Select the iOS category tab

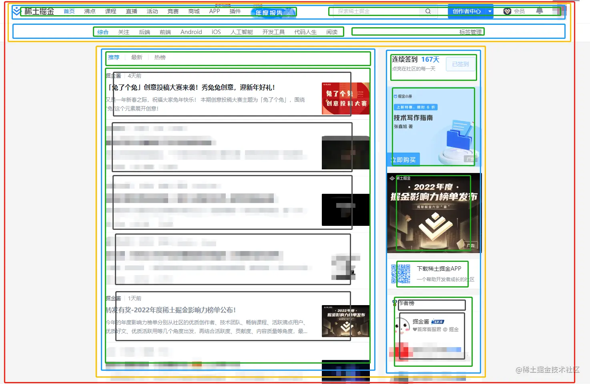(x=216, y=32)
